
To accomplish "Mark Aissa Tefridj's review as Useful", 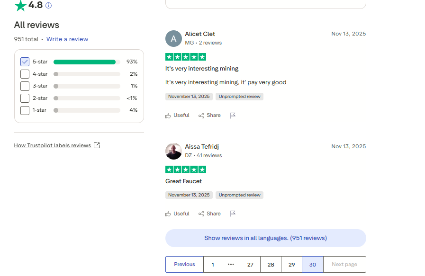I will coord(177,214).
